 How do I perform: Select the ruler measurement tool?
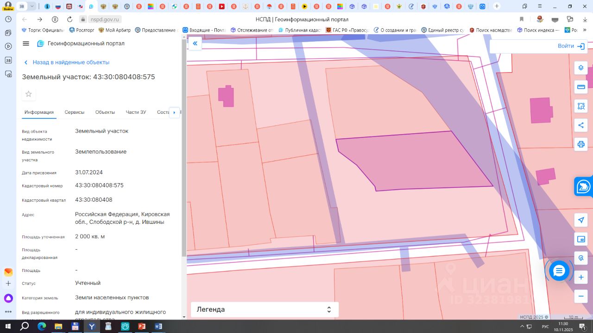[581, 87]
